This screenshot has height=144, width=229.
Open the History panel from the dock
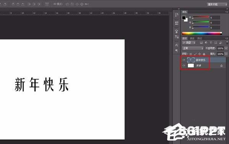(x=177, y=15)
